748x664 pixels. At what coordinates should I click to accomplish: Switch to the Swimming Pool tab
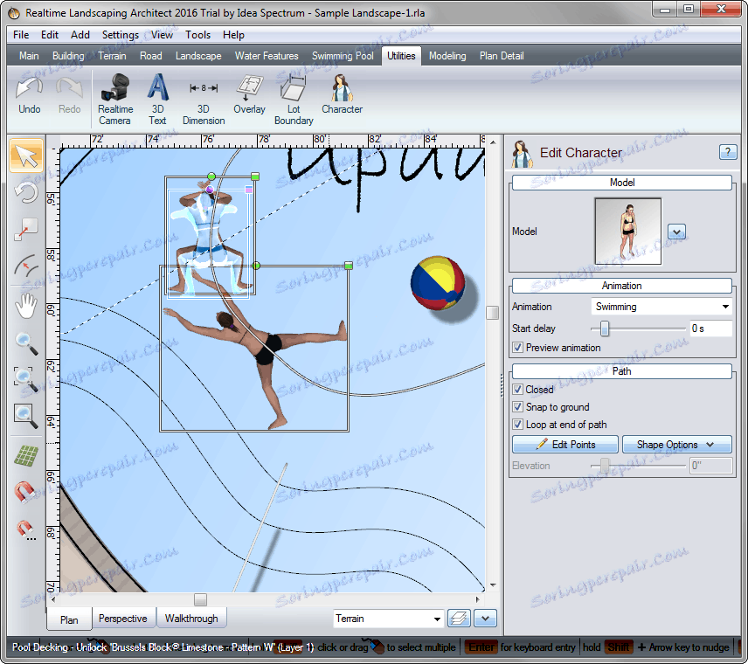click(343, 56)
